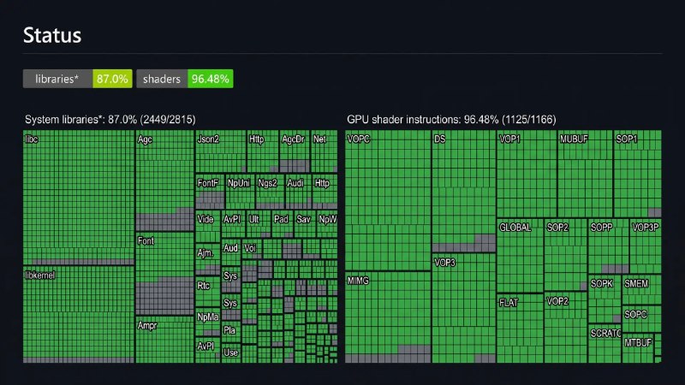Image resolution: width=685 pixels, height=385 pixels.
Task: Click the SOPK shader block
Action: 605,299
